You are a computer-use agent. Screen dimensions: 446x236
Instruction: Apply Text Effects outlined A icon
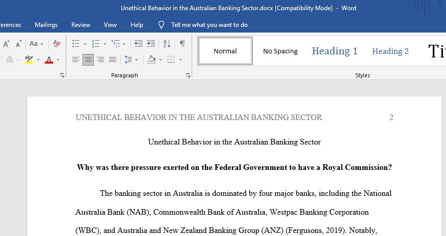[9, 60]
